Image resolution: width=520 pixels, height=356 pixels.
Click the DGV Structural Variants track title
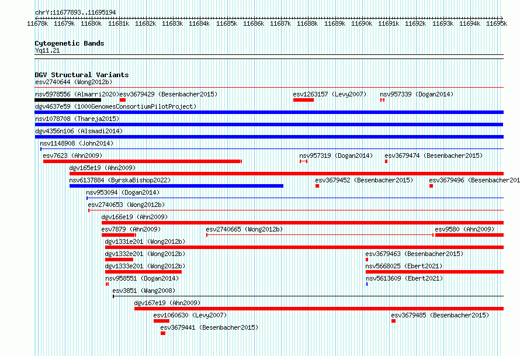[82, 75]
